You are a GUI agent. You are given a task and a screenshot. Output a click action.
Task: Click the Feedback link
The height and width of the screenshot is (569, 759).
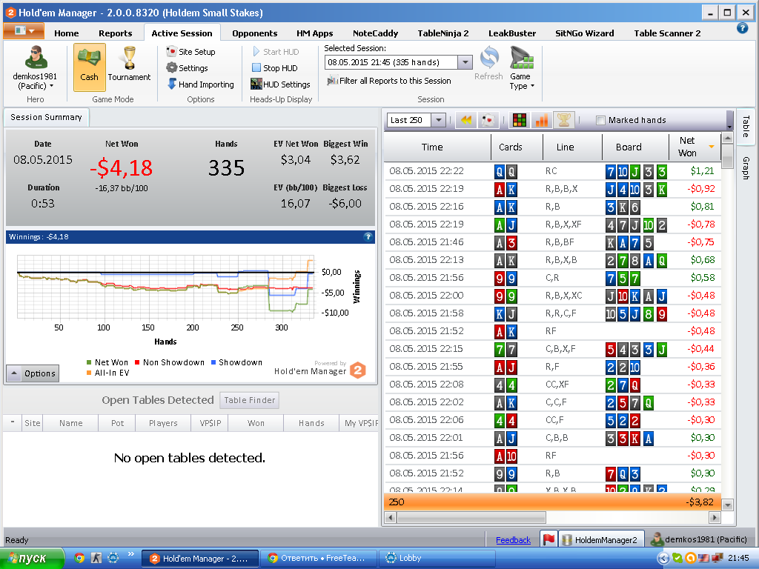coord(513,540)
